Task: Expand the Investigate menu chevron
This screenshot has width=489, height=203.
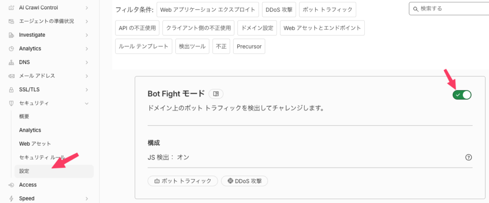Action: 87,35
